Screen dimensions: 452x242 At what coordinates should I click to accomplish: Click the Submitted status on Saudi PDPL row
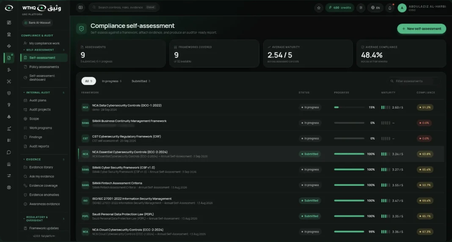(310, 216)
